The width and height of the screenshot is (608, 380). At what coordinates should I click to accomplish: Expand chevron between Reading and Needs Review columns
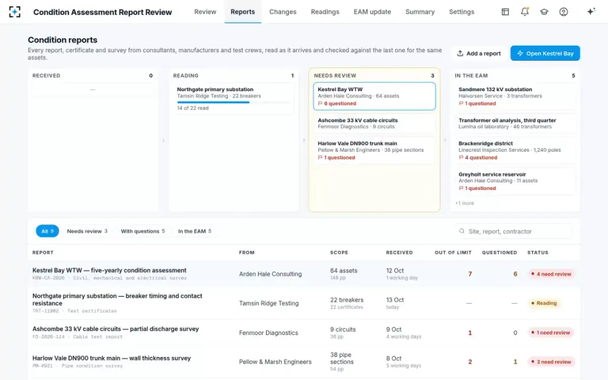(x=304, y=140)
